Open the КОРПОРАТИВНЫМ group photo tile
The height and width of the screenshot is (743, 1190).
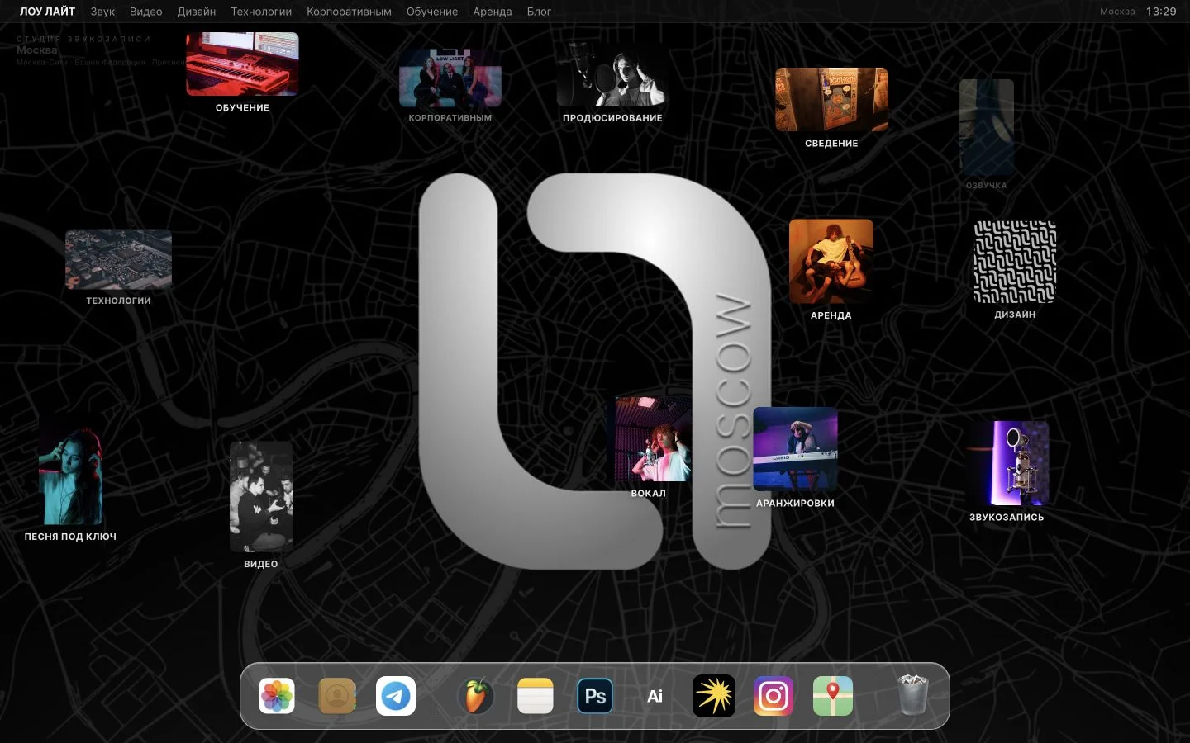450,78
